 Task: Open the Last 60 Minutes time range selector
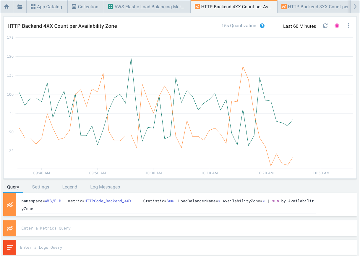[x=299, y=26]
